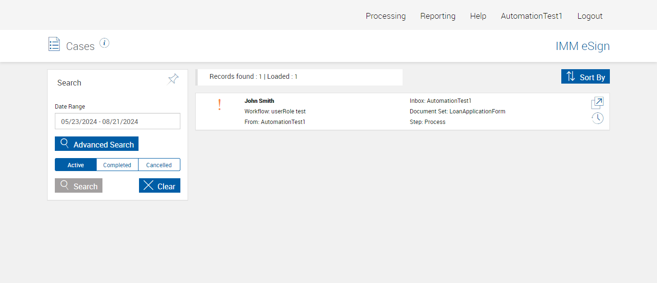Viewport: 657px width, 283px height.
Task: Open the AutomationTest1 user menu
Action: 531,16
